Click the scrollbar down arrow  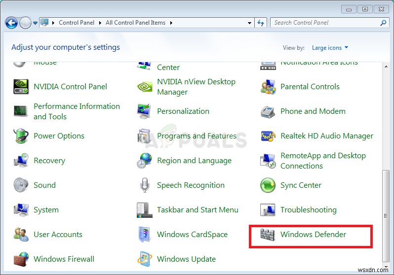[386, 267]
